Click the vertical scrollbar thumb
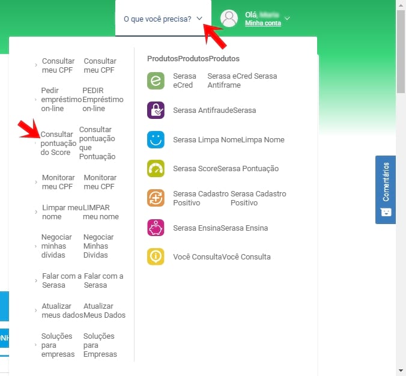Viewport: 406px width, 376px height. click(x=401, y=52)
